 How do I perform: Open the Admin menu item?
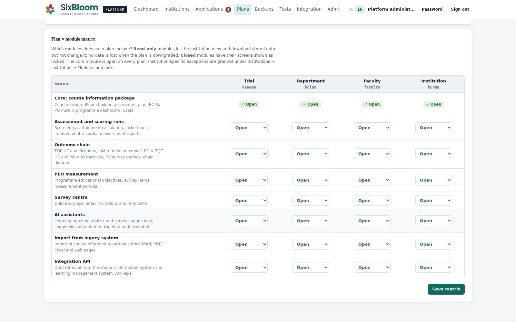point(334,9)
